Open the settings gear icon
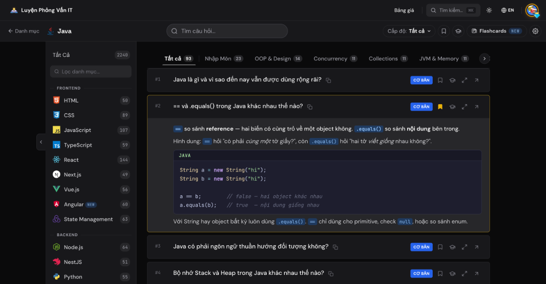 coord(536,31)
